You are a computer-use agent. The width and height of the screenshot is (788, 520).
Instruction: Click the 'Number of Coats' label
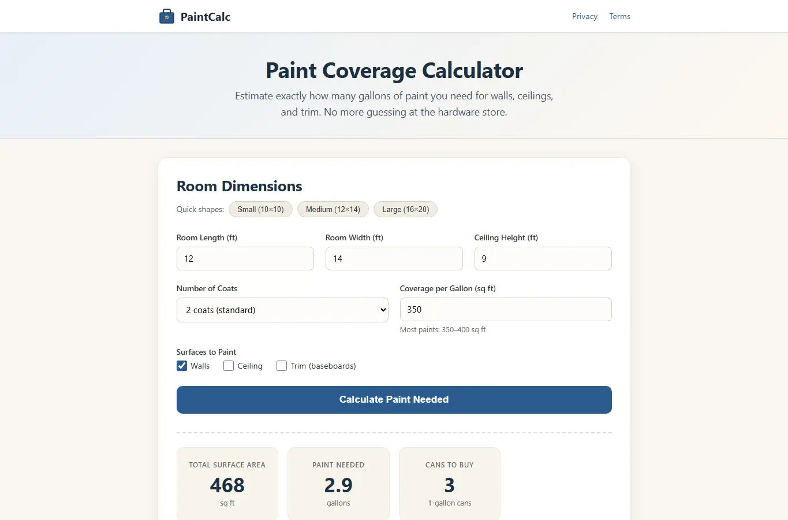point(207,288)
